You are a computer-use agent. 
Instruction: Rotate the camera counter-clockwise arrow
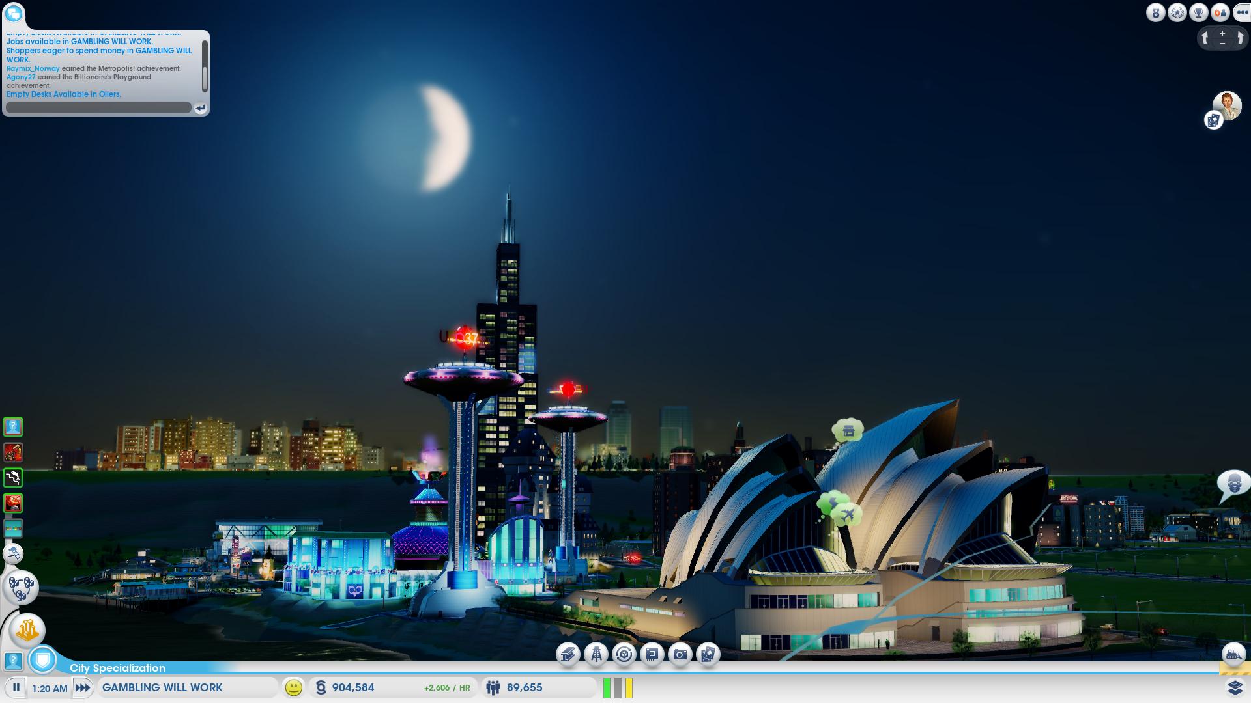pos(1205,38)
